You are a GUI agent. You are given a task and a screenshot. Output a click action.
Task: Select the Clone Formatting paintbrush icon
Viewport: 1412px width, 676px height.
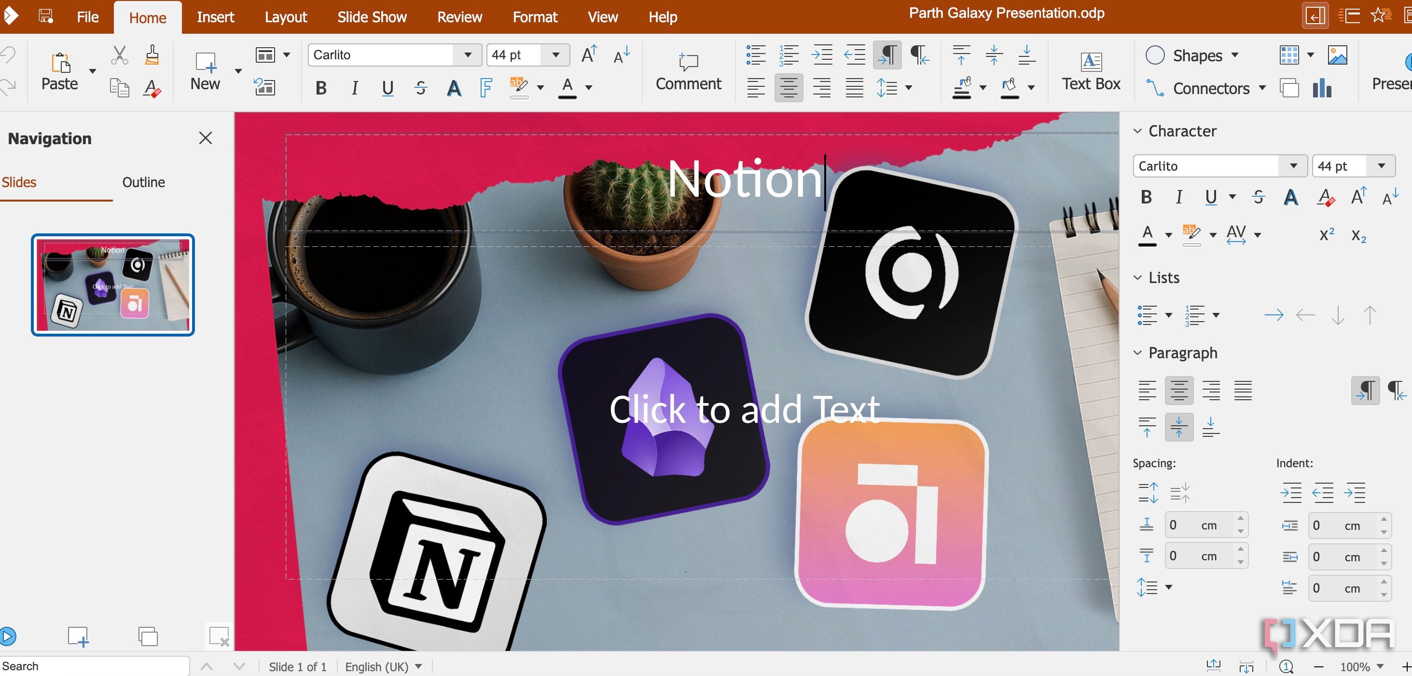click(x=152, y=55)
